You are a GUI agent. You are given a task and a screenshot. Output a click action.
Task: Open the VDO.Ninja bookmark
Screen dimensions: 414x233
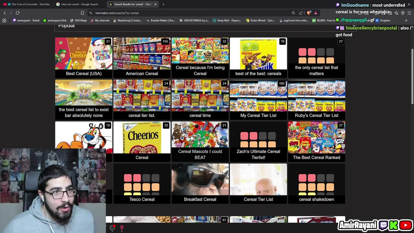pyautogui.click(x=78, y=20)
